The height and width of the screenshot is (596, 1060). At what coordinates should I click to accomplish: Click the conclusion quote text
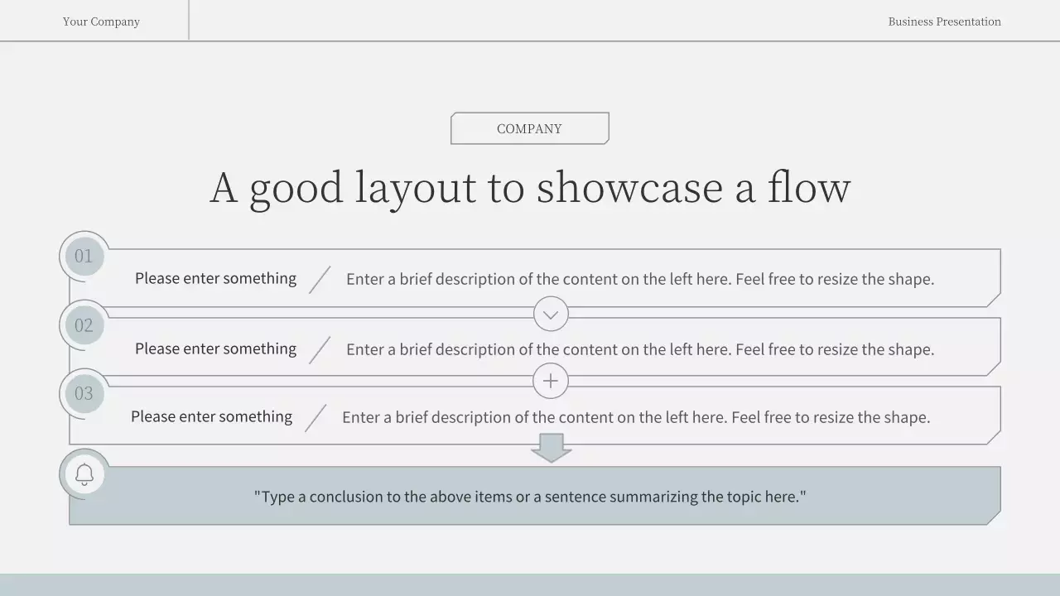pos(530,497)
